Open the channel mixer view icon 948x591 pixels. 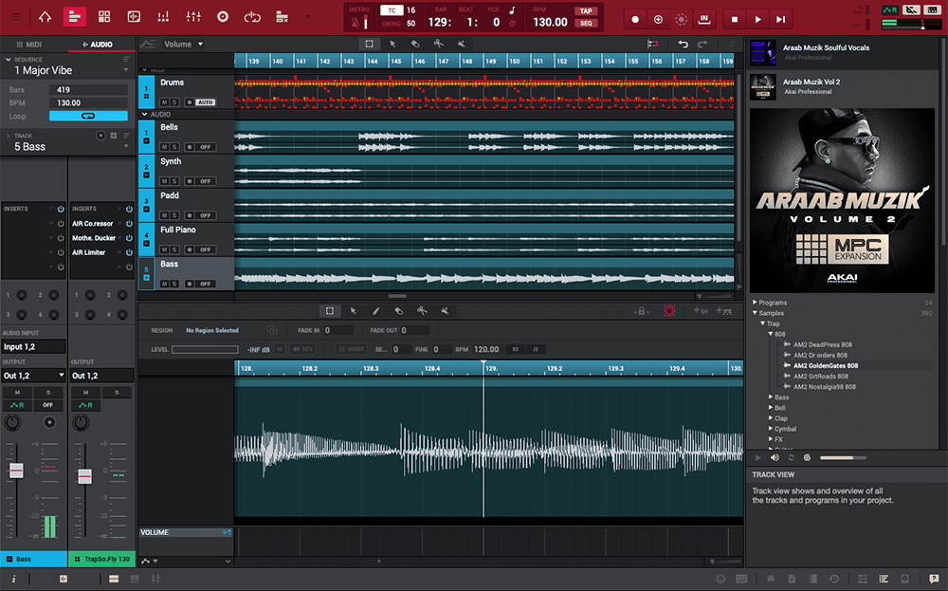(193, 17)
